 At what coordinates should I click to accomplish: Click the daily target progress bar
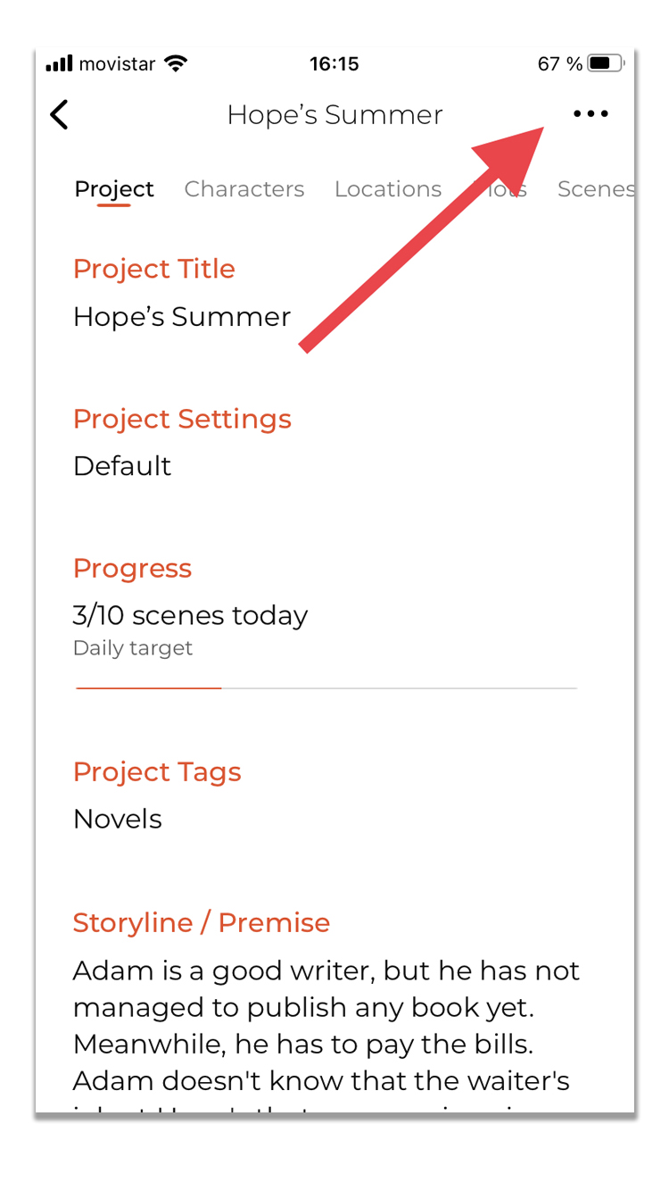(x=326, y=688)
